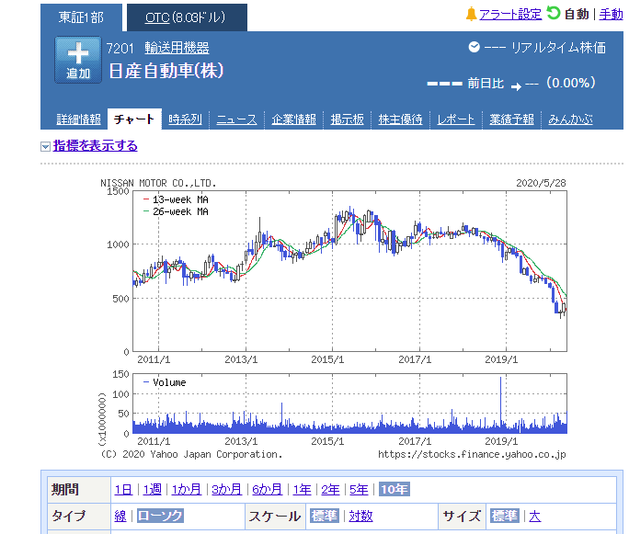Expand the 指標を表示する arrow icon

pos(45,146)
